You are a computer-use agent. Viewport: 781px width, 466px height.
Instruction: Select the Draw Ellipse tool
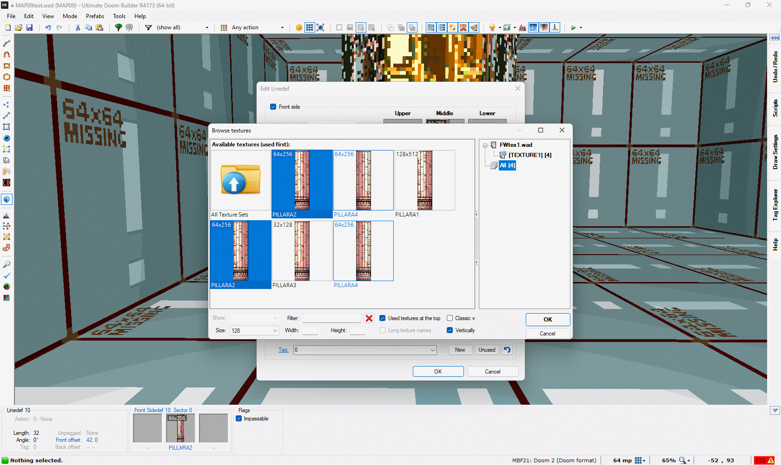click(x=7, y=77)
